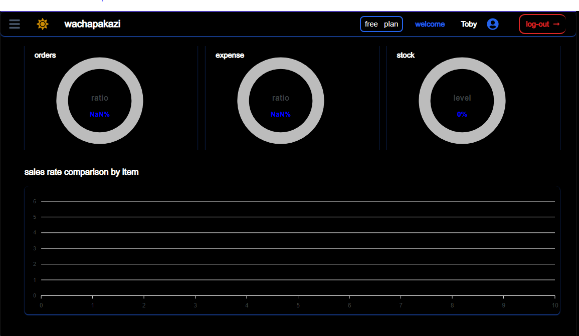Screen dimensions: 579x336
Task: Click the 0% stock level value
Action: [462, 115]
